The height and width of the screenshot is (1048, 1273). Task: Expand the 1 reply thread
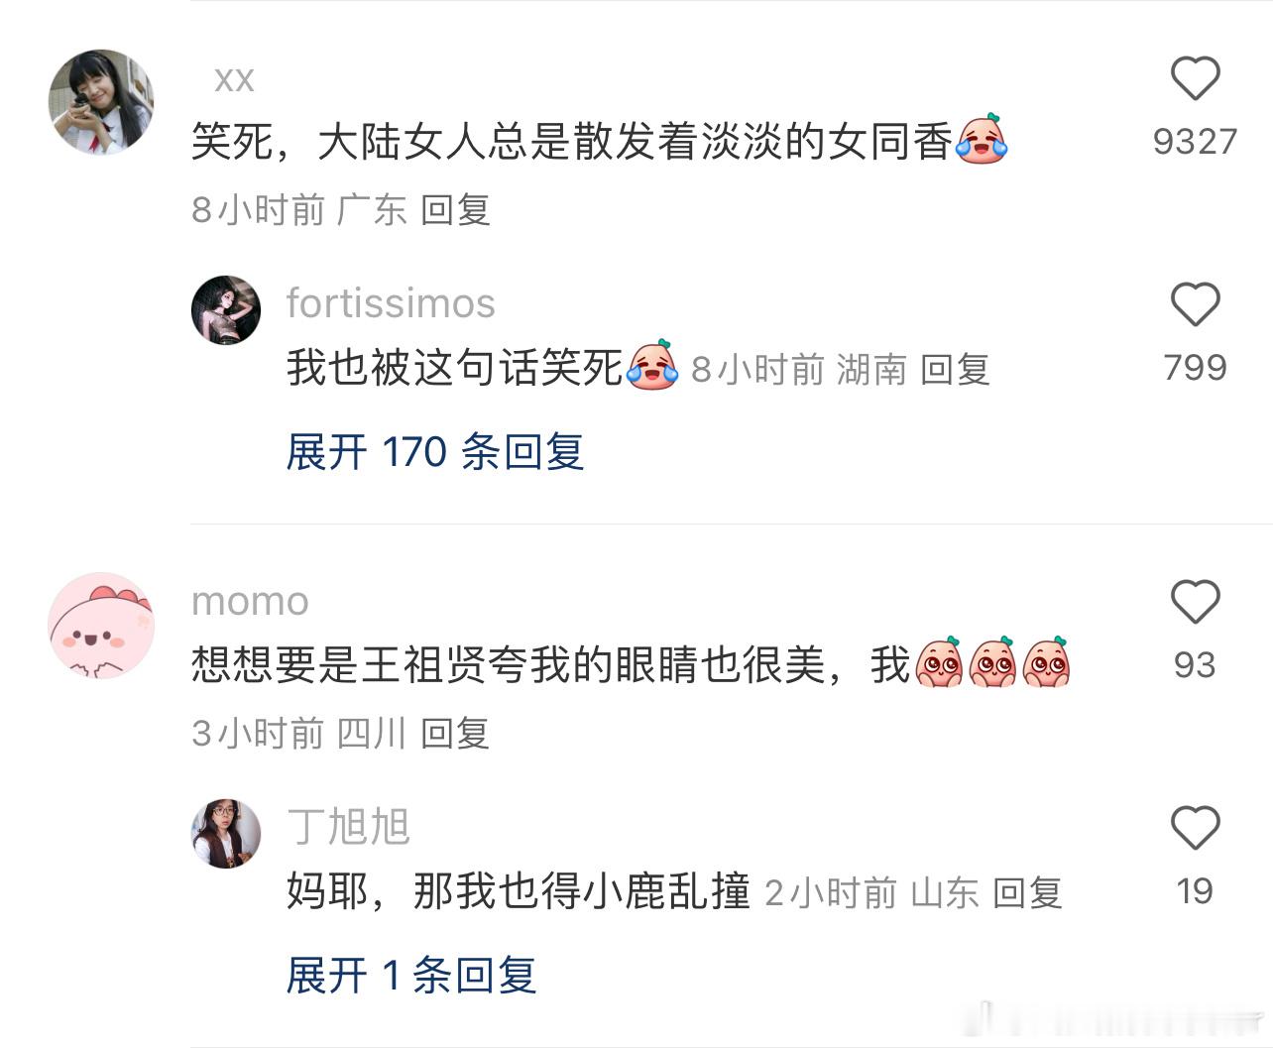[411, 976]
